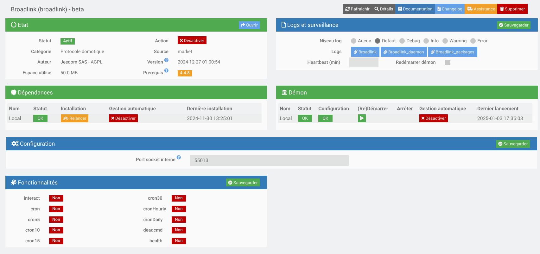This screenshot has width=540, height=254.
Task: Click the 50.0 MB used space value
Action: [x=69, y=73]
